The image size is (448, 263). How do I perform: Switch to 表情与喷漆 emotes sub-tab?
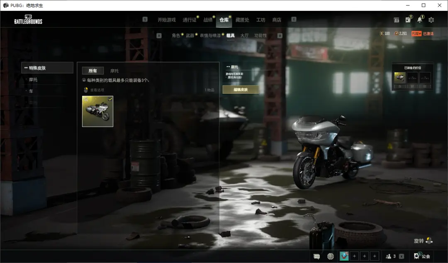210,35
